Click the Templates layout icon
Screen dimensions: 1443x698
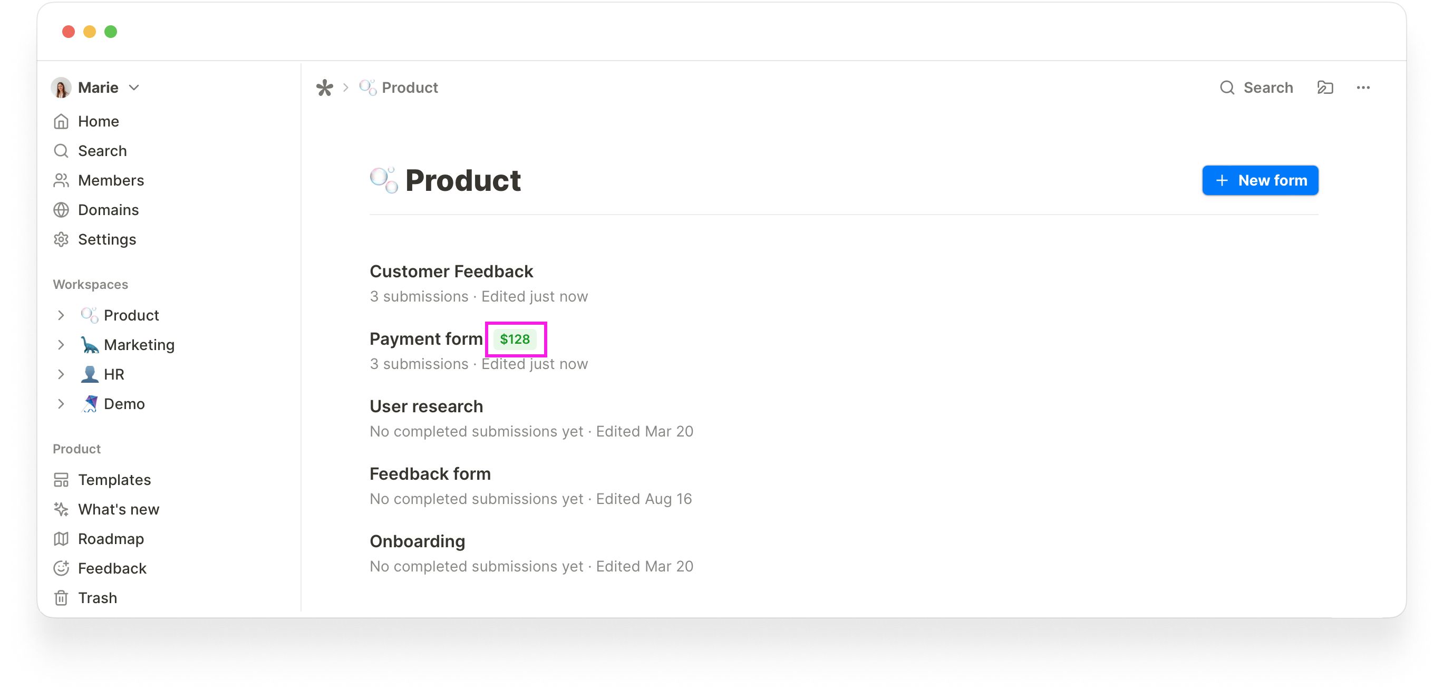(61, 480)
